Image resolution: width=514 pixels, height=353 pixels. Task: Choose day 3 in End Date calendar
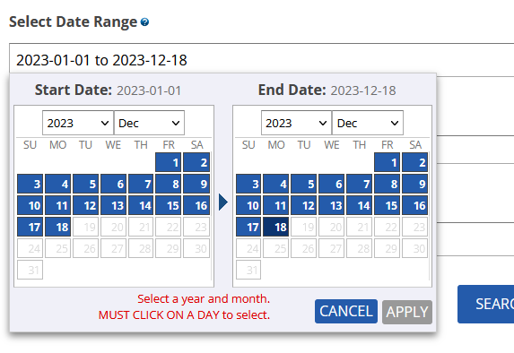248,184
